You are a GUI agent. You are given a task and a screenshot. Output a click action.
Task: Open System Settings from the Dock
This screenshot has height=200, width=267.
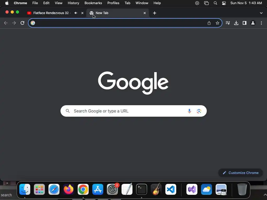pyautogui.click(x=112, y=189)
